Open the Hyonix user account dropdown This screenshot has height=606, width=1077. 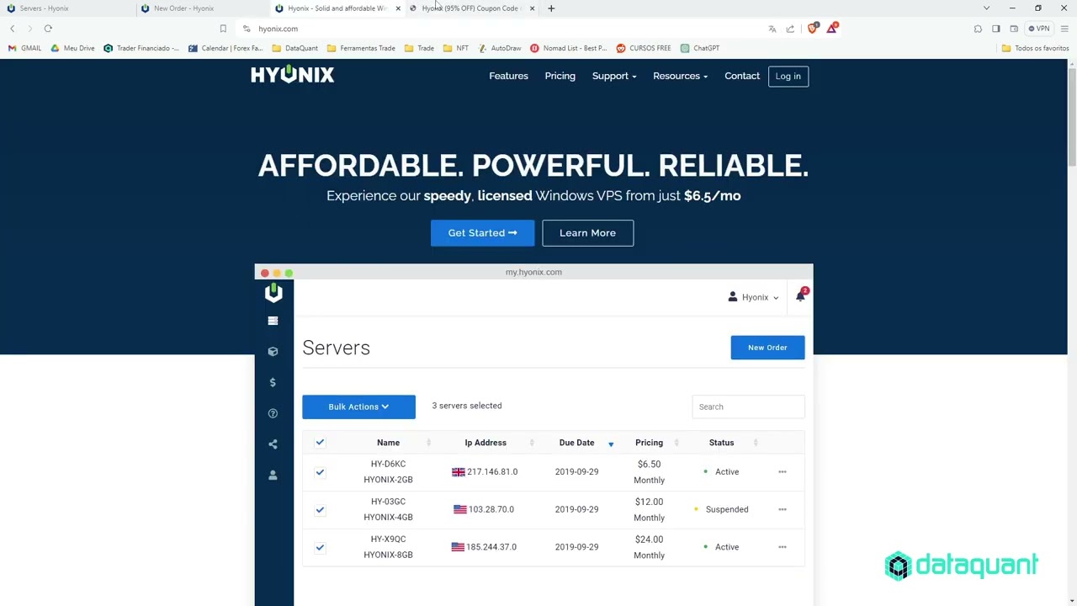(x=754, y=297)
